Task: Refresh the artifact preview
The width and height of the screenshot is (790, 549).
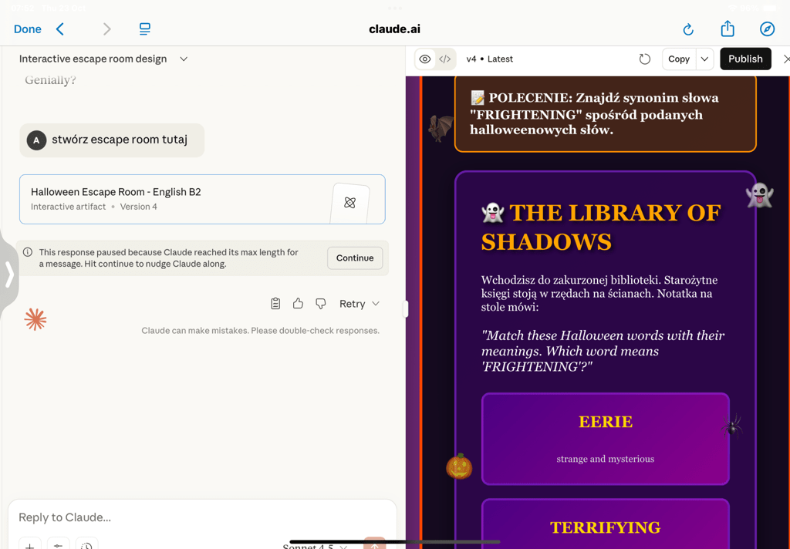Action: (x=645, y=59)
